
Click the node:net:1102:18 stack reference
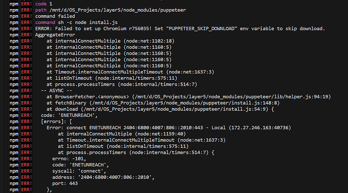(x=149, y=41)
